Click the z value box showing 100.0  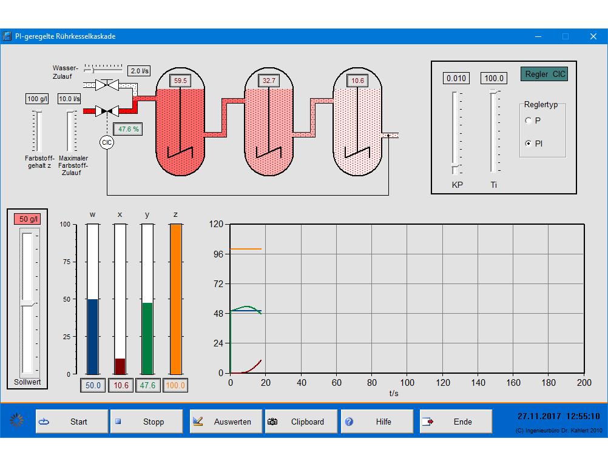click(175, 385)
